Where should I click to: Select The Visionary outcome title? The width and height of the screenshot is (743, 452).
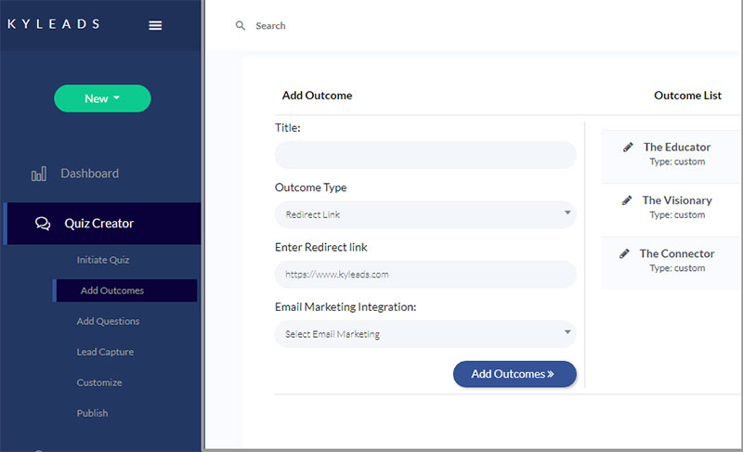click(677, 200)
